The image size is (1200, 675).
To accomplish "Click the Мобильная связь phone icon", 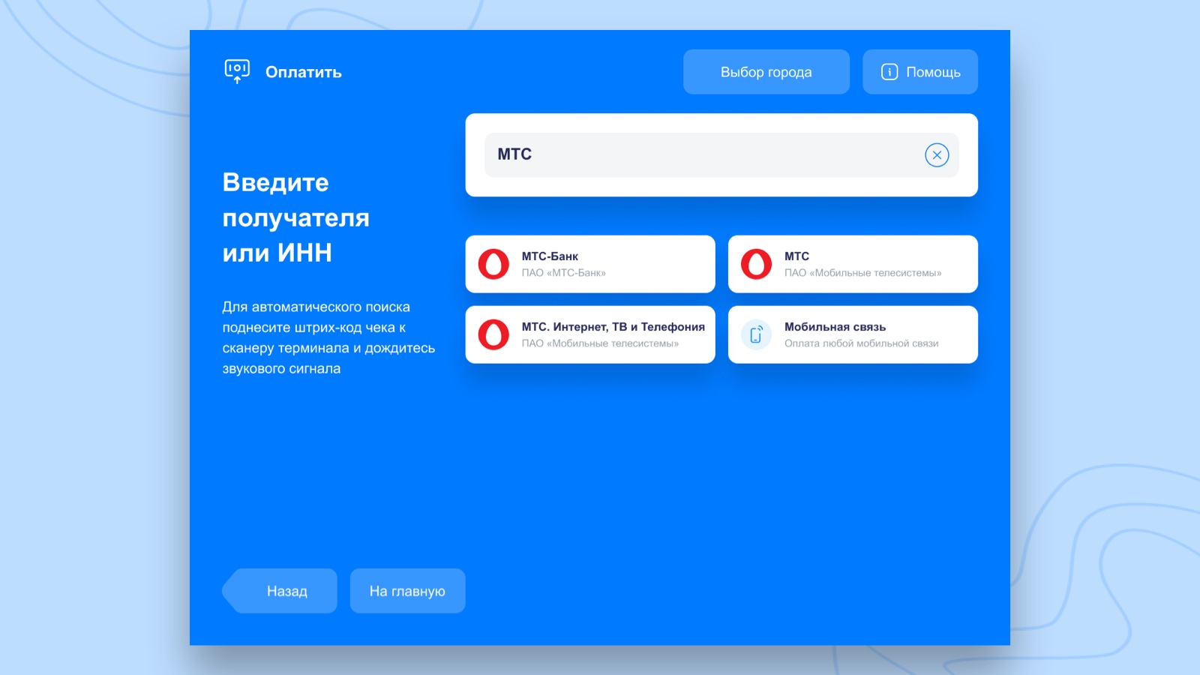I will pos(757,334).
